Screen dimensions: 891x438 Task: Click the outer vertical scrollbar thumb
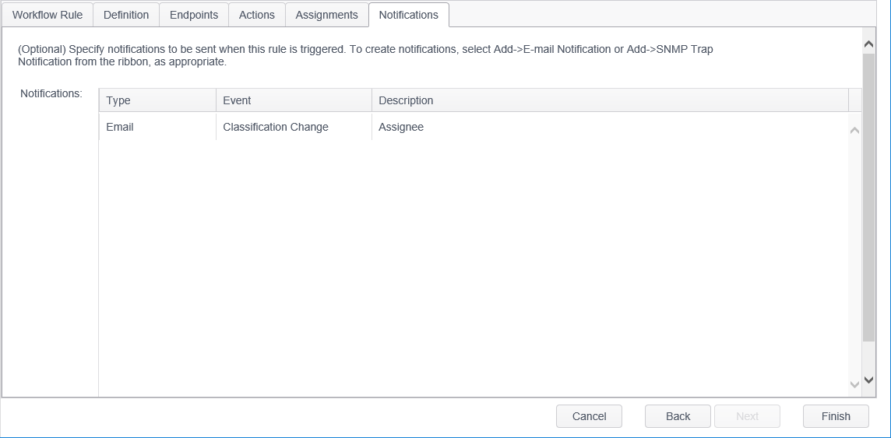point(869,198)
